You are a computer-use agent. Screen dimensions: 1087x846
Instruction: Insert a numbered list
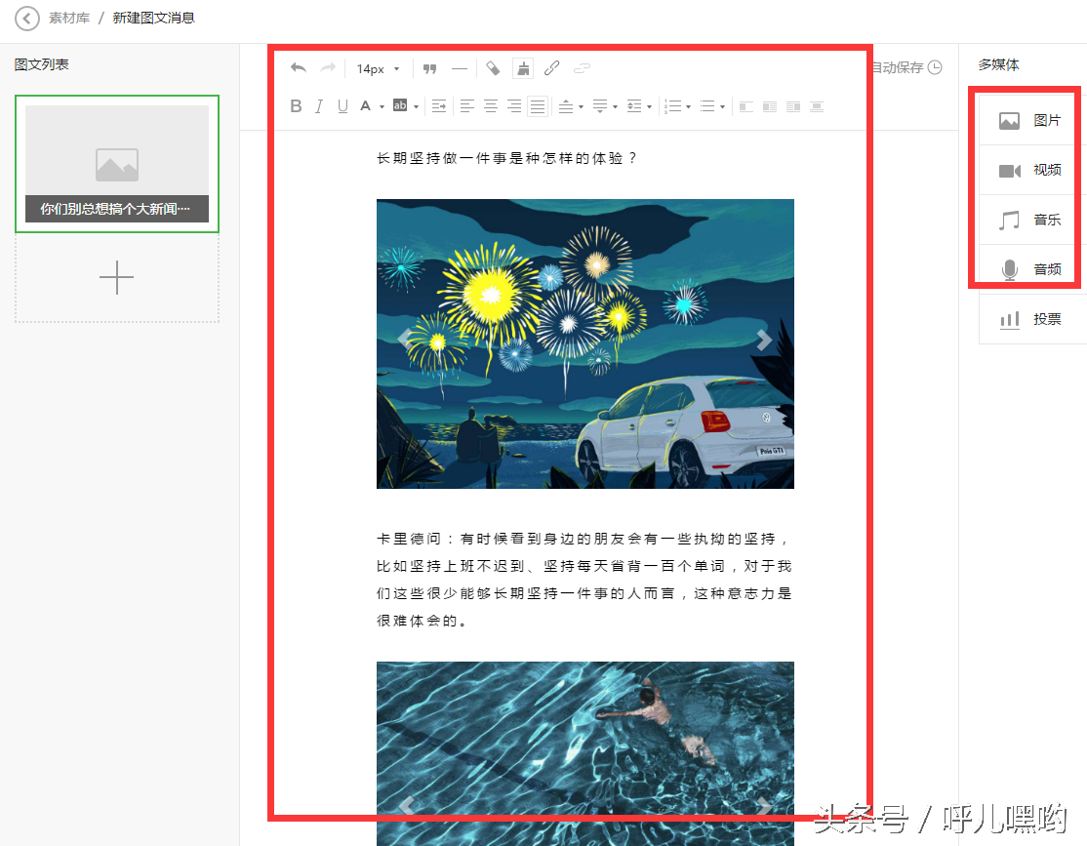673,106
